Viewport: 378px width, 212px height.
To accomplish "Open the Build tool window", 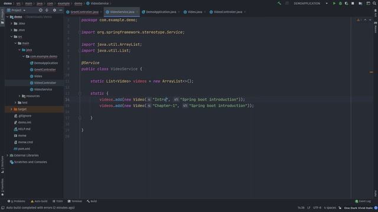I will [x=92, y=201].
